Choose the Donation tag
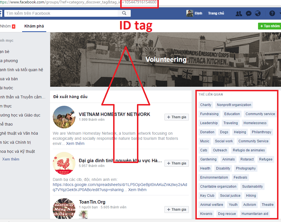 coord(207,132)
